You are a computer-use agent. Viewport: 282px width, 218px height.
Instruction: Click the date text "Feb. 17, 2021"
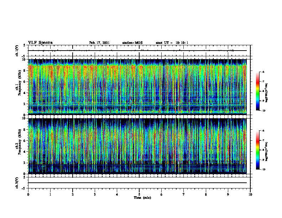(99, 43)
